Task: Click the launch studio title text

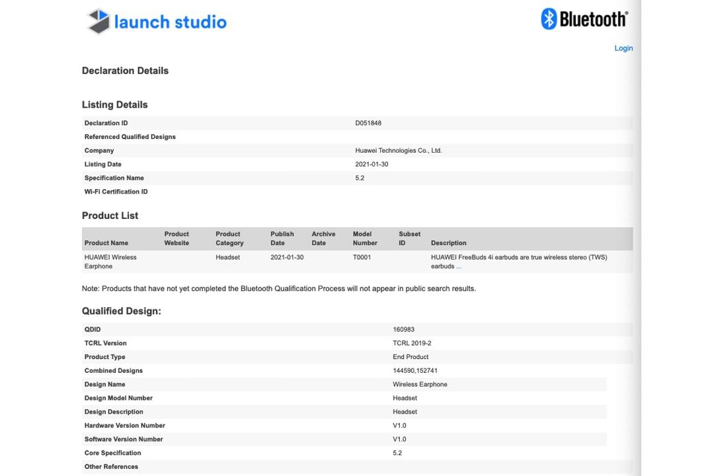Action: click(171, 22)
